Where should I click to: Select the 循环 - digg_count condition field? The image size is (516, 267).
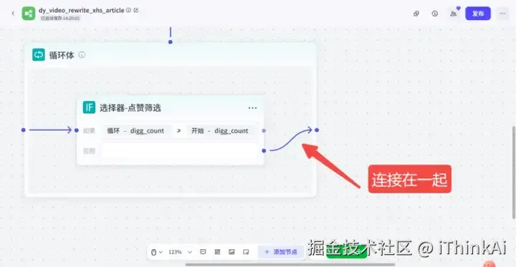click(x=136, y=130)
